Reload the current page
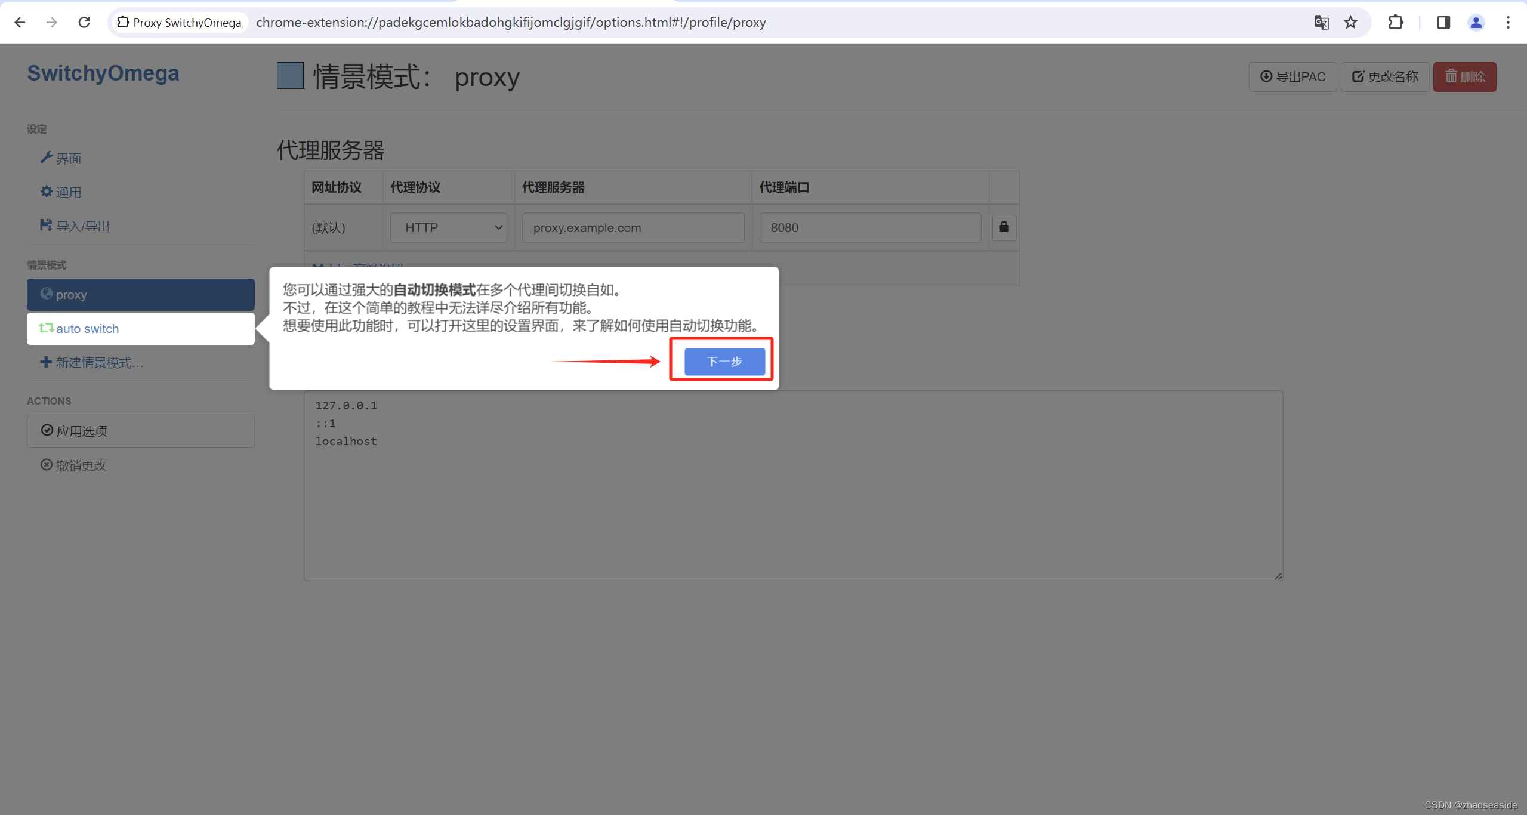This screenshot has width=1527, height=815. [84, 23]
